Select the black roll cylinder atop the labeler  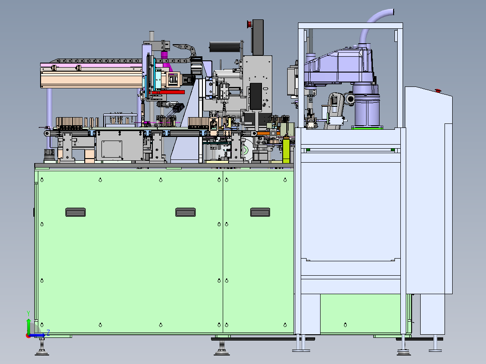(225, 47)
